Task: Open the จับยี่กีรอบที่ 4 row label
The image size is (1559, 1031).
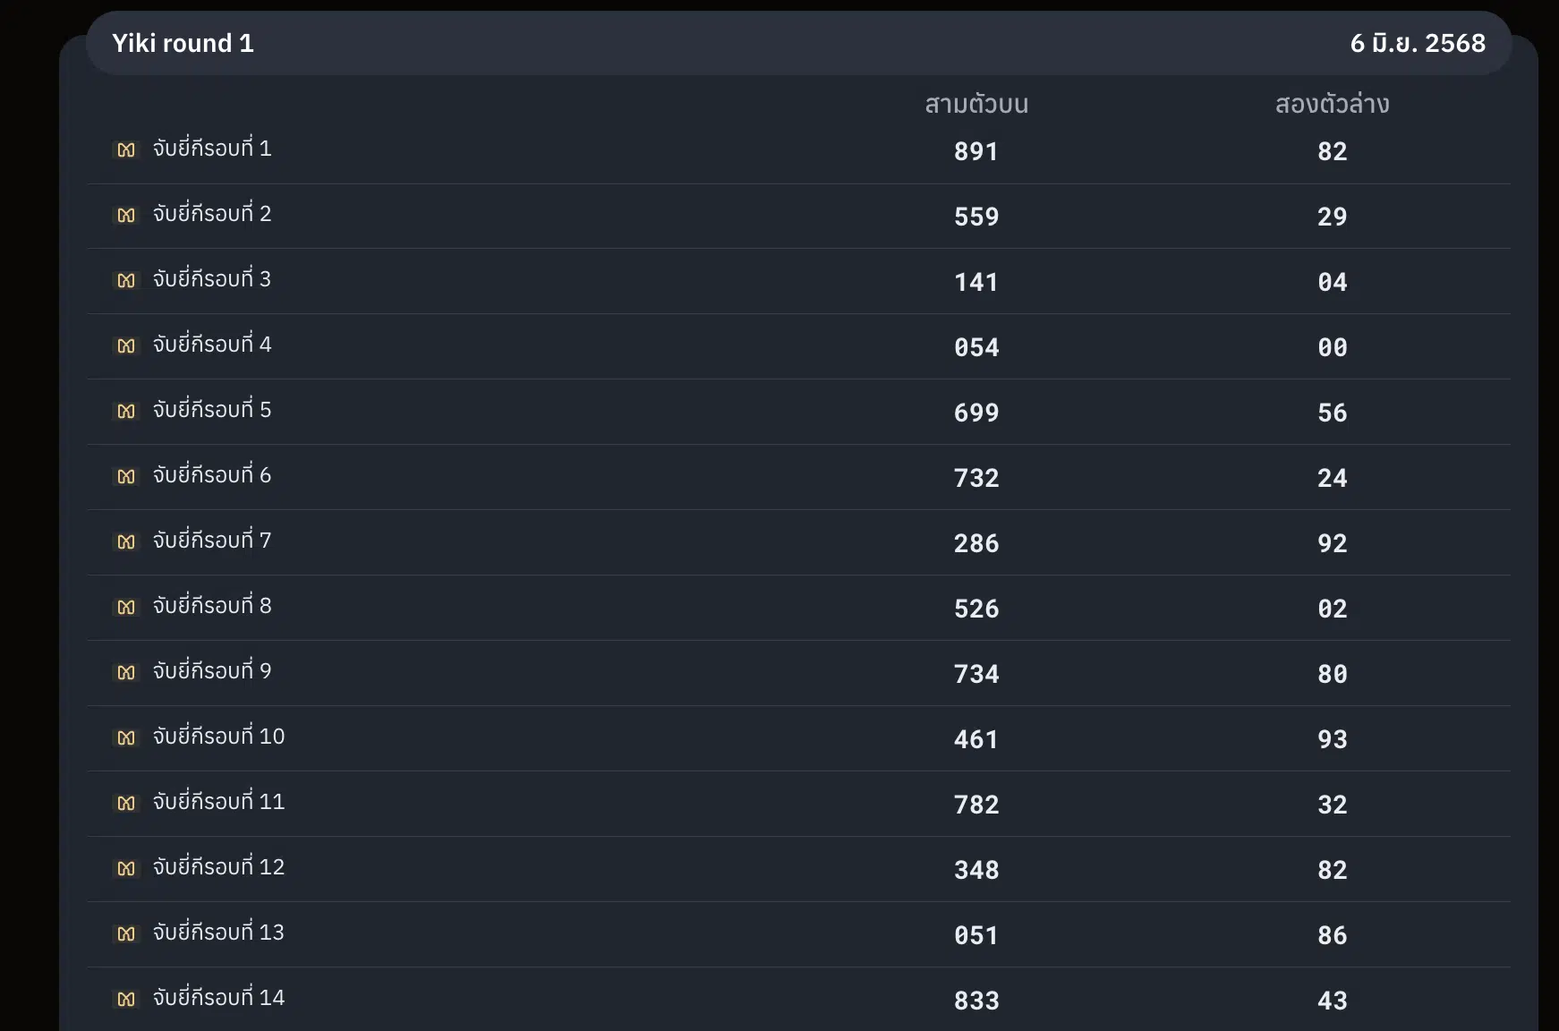Action: click(212, 344)
